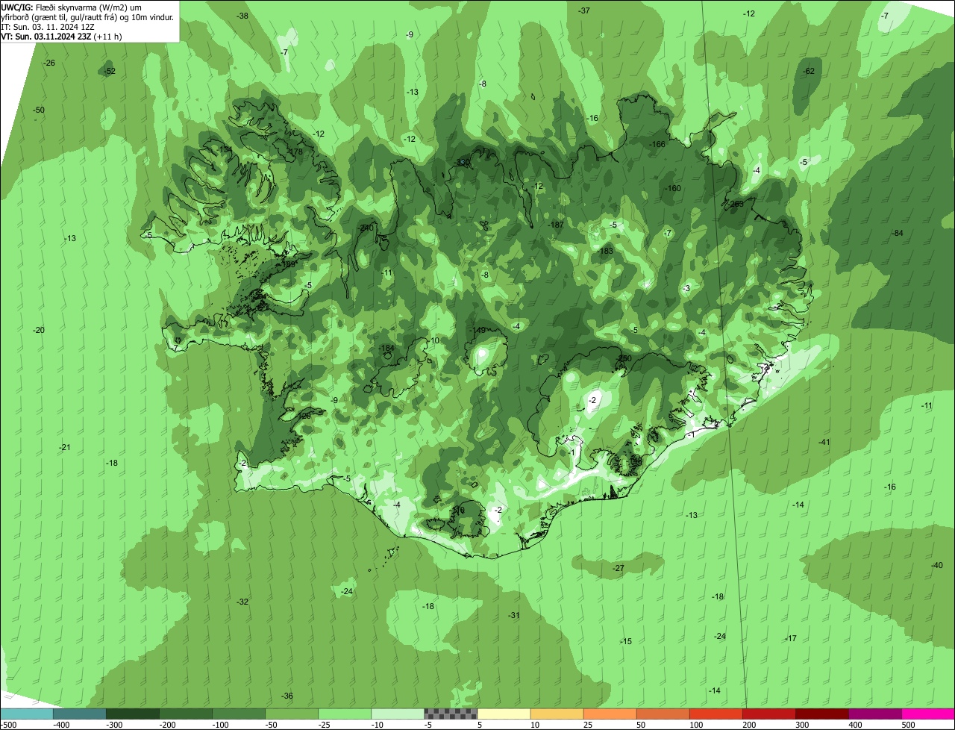Select the pale yellow 5 to 10 swatch
Screen dimensions: 955x730
504,714
